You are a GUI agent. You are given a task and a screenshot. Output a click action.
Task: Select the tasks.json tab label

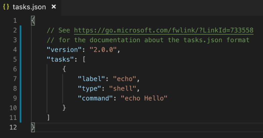(29, 7)
